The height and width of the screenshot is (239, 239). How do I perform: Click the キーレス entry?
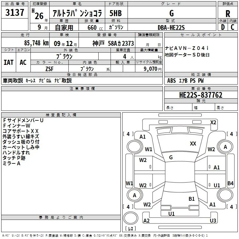pyautogui.click(x=30, y=80)
